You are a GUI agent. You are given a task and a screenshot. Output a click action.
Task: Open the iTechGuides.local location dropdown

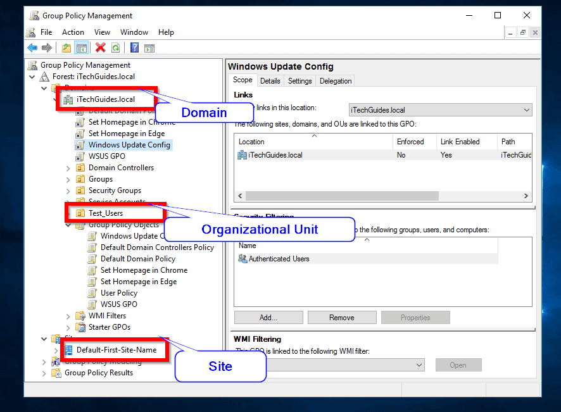click(527, 109)
